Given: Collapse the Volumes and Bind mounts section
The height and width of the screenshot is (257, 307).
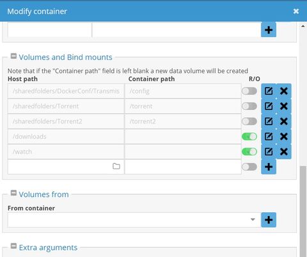Looking at the screenshot, I should (13, 56).
